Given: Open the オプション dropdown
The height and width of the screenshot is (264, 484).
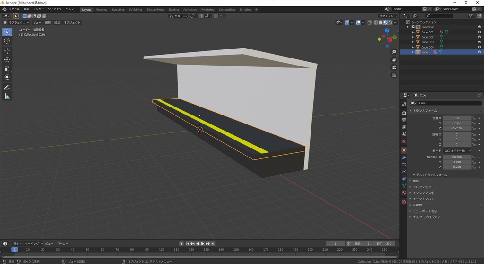Looking at the screenshot, I should pyautogui.click(x=388, y=16).
